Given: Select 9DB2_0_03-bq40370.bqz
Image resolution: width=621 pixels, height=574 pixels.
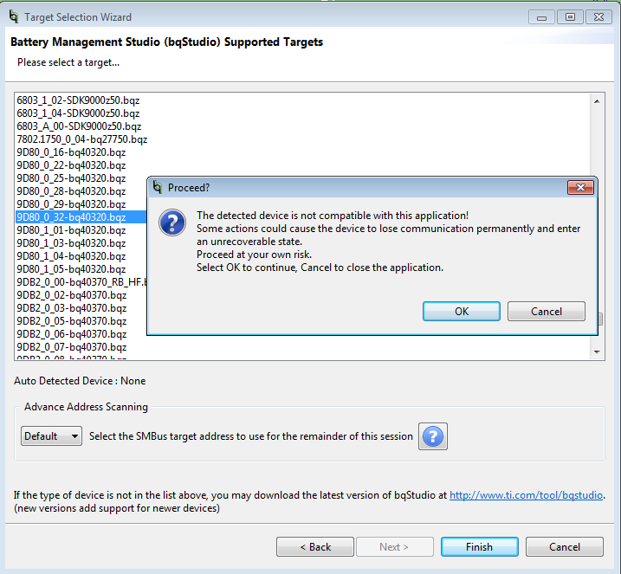Looking at the screenshot, I should 72,308.
